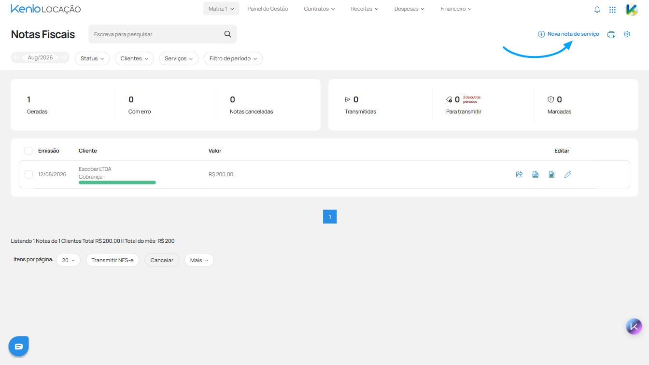Open PDF file icon for Escobar LTDA

[536, 174]
